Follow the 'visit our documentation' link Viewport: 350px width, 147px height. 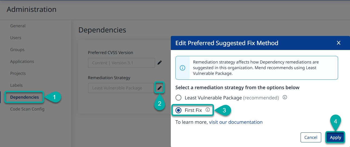coord(236,122)
